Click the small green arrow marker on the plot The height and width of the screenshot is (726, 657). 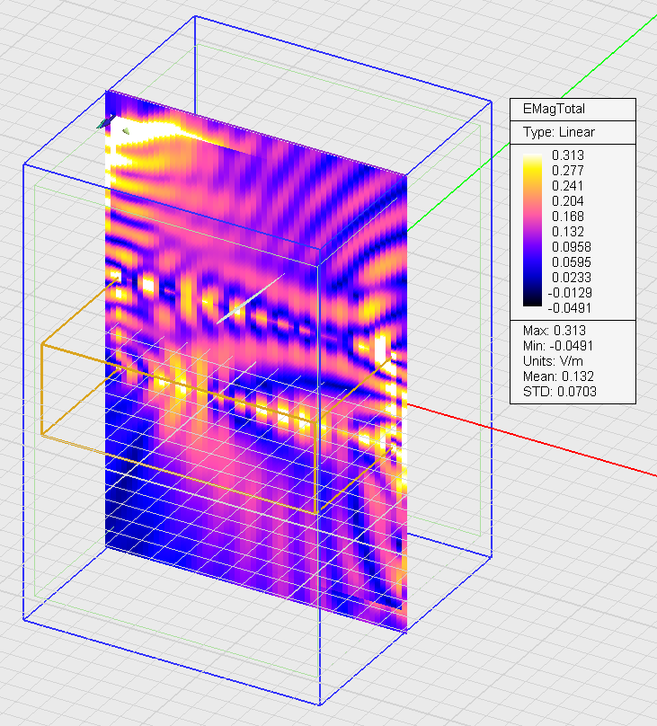pos(127,131)
